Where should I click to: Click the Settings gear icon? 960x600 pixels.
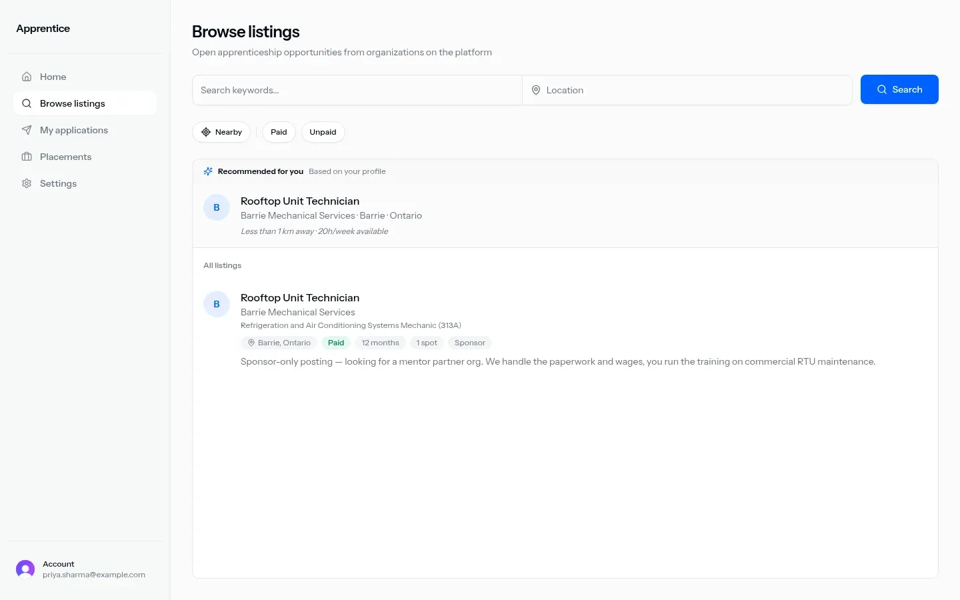click(x=27, y=183)
